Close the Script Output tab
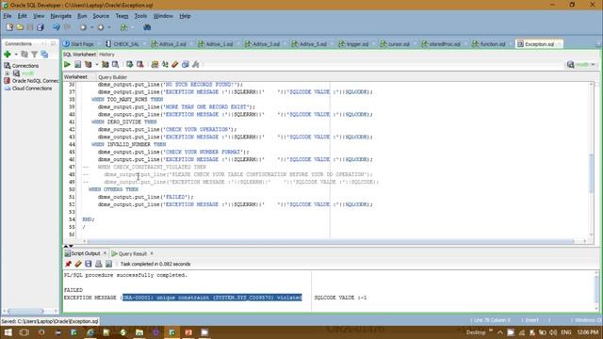The height and width of the screenshot is (339, 603). pyautogui.click(x=105, y=253)
